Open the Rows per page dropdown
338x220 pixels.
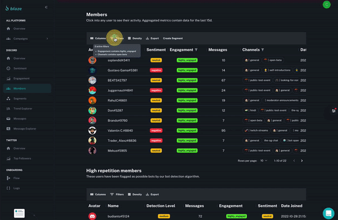coord(264,160)
